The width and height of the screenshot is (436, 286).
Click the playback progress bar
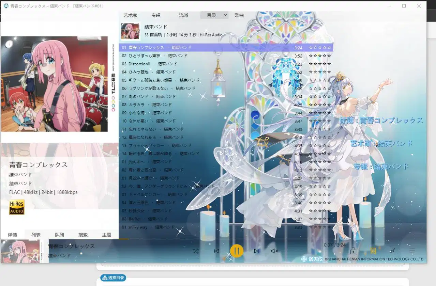[x=272, y=239]
